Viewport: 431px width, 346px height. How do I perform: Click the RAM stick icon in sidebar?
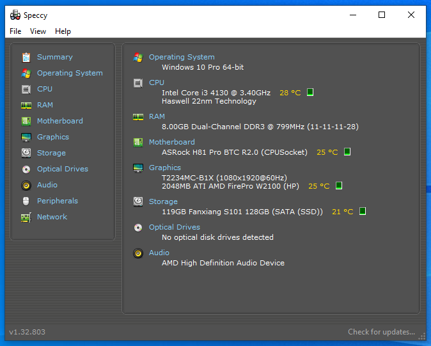click(26, 106)
